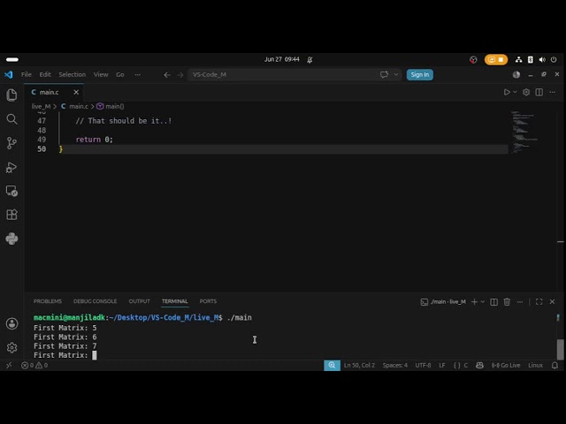Screen dimensions: 566x424
Task: Close the main.c tab
Action: 76,92
